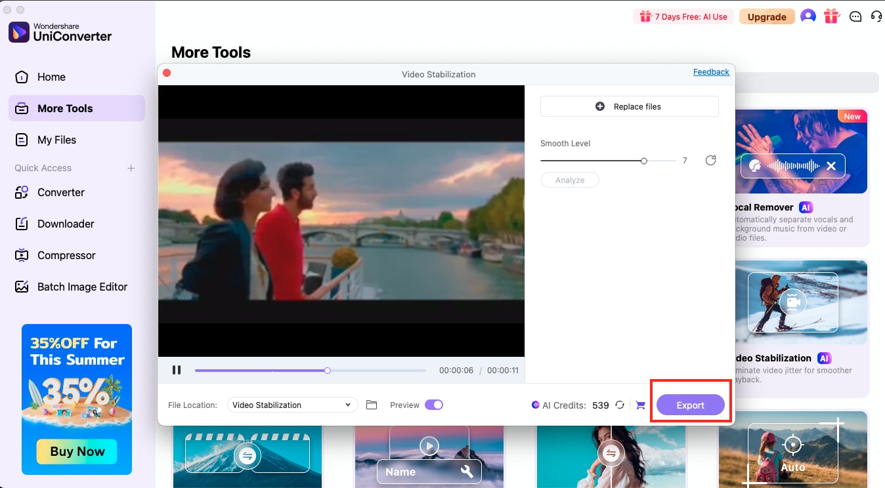This screenshot has width=885, height=488.
Task: Open the Converter tool
Action: tap(77, 192)
